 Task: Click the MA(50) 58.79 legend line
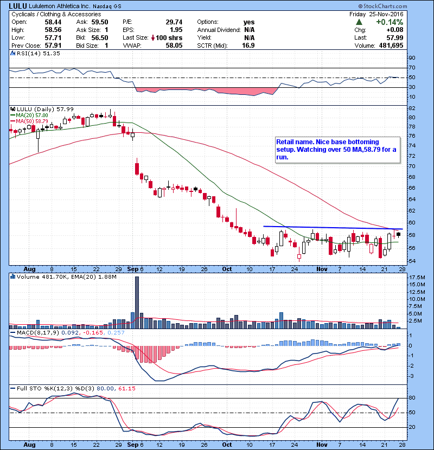pyautogui.click(x=29, y=121)
